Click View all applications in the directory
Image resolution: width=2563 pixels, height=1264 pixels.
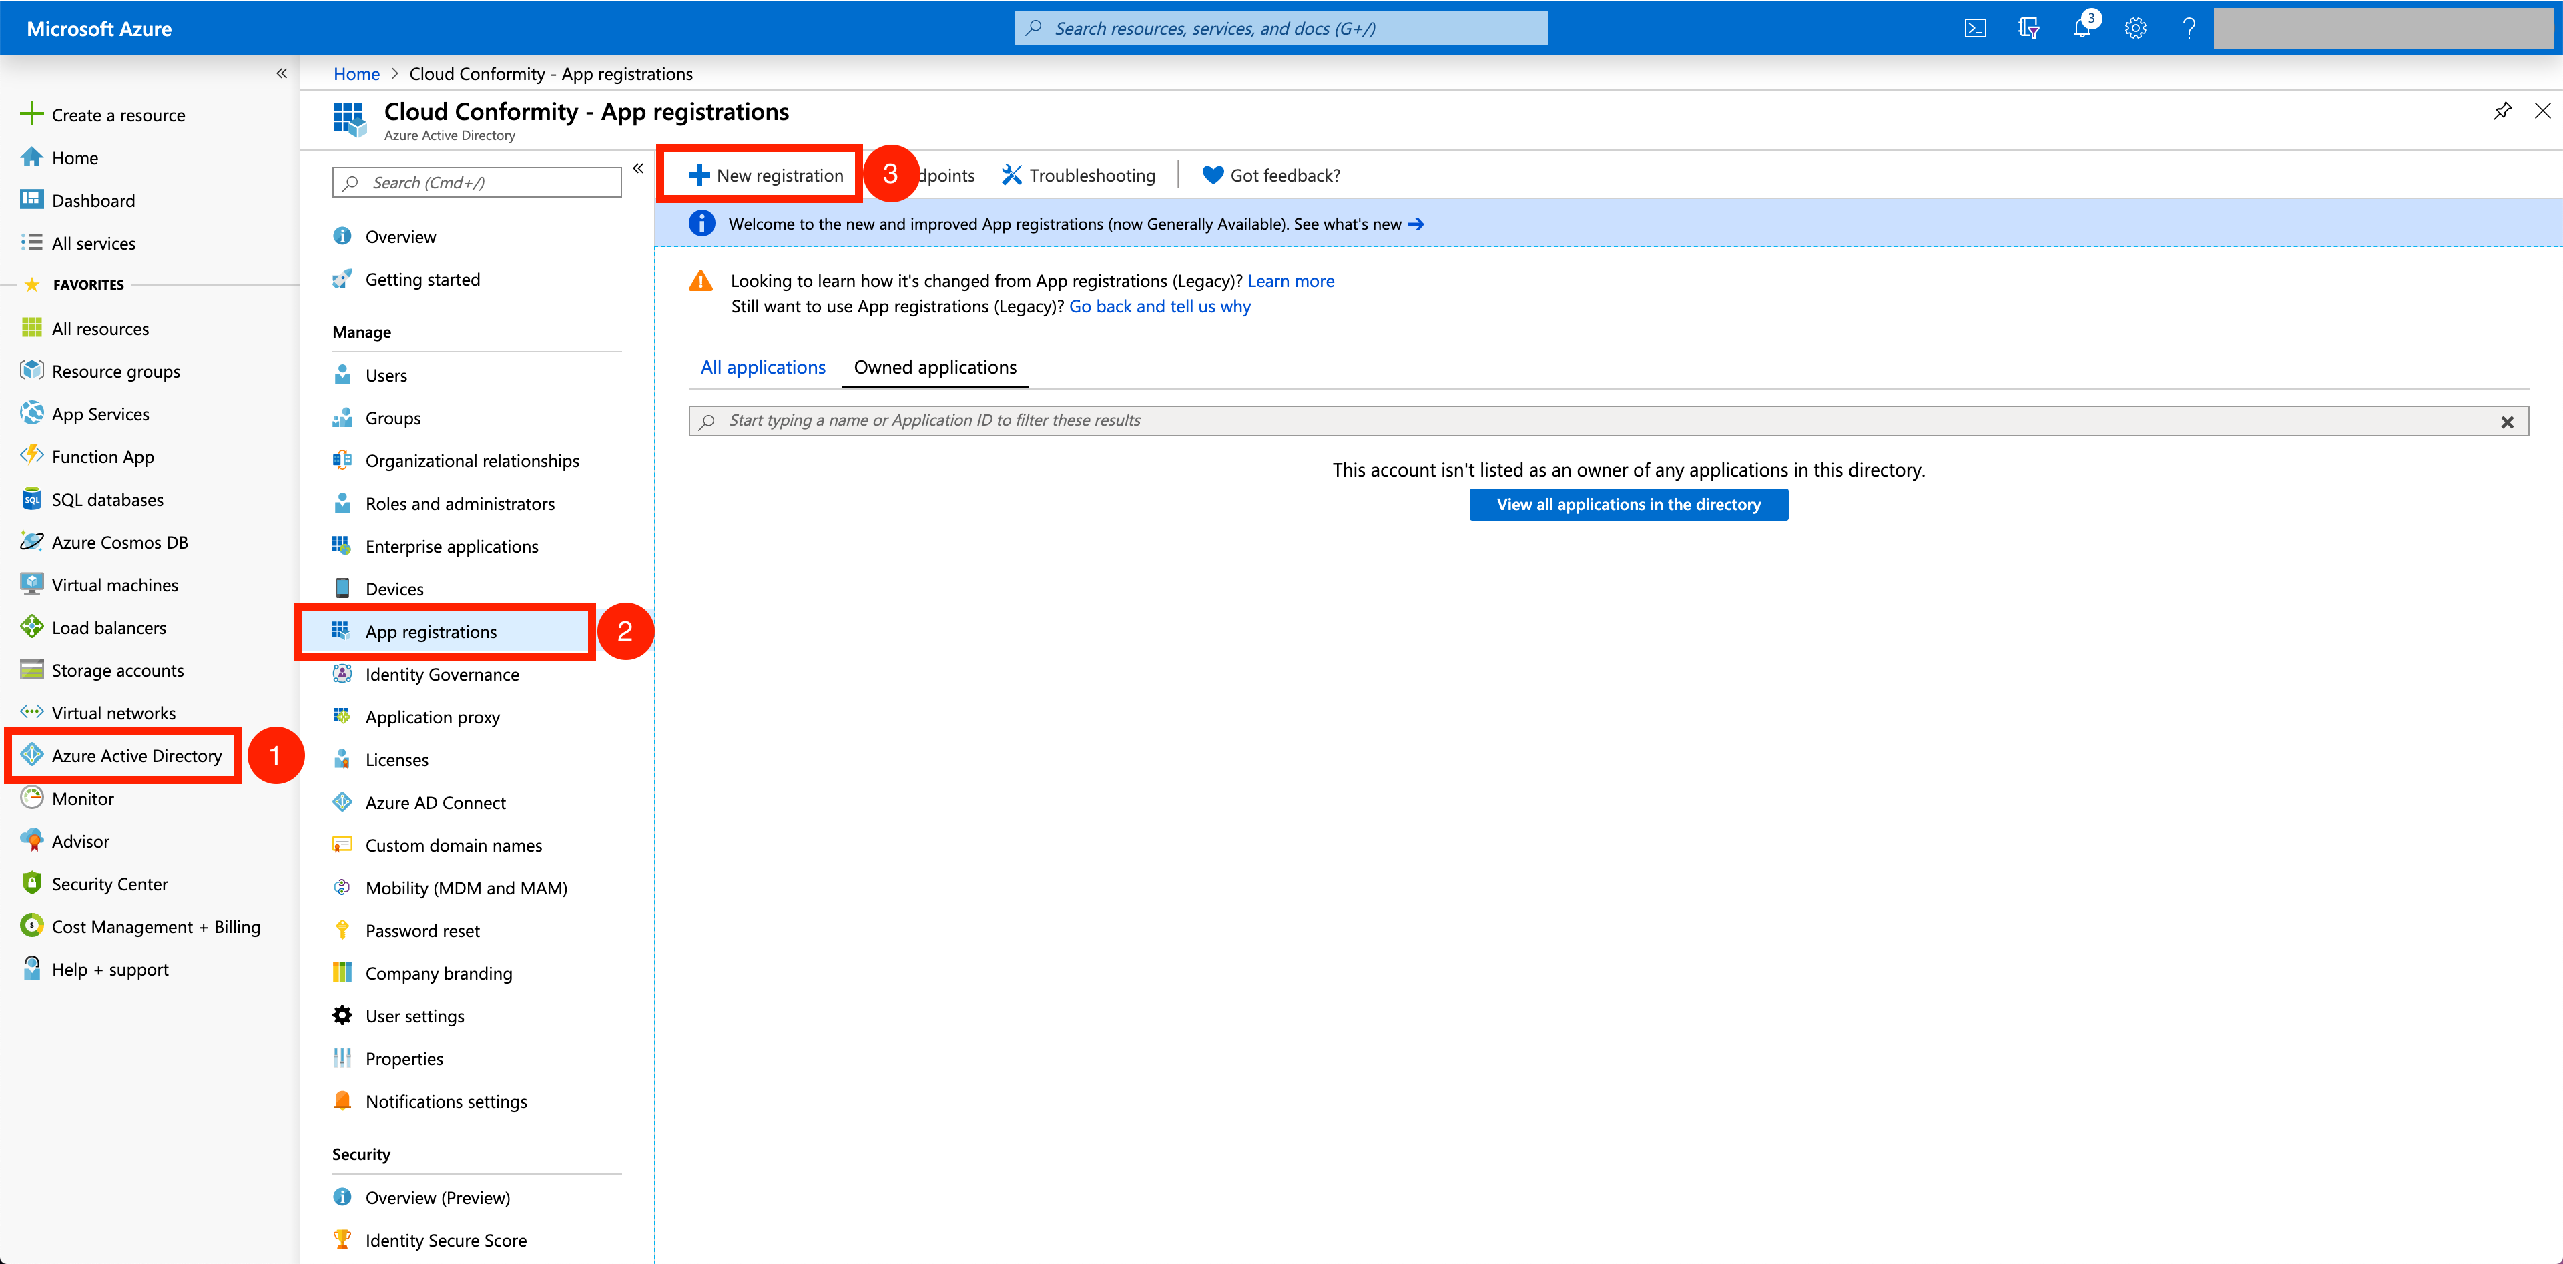[1628, 505]
